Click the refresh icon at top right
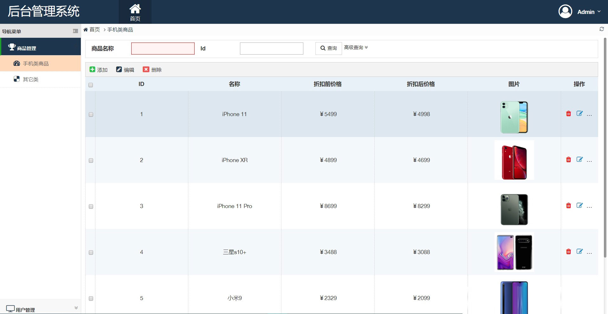 [x=601, y=29]
